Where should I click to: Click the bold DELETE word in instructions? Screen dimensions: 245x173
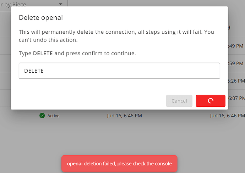(43, 54)
